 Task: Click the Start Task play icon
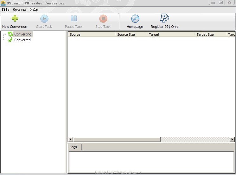(44, 19)
